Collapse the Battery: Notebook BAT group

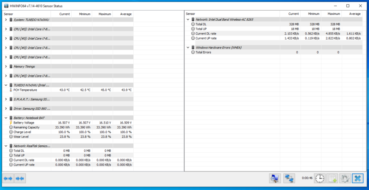tap(6, 118)
